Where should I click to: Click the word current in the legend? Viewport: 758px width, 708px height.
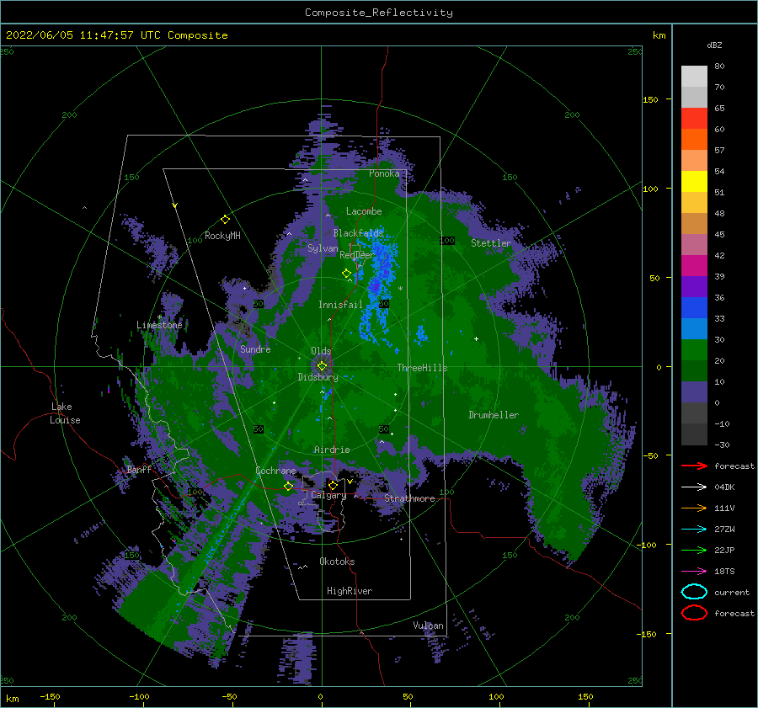pos(732,592)
